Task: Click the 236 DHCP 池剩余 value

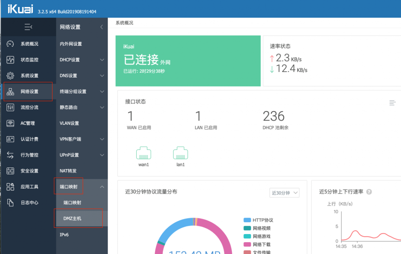Action: click(274, 116)
